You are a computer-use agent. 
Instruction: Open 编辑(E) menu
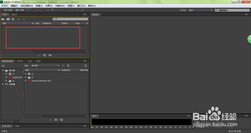click(14, 6)
